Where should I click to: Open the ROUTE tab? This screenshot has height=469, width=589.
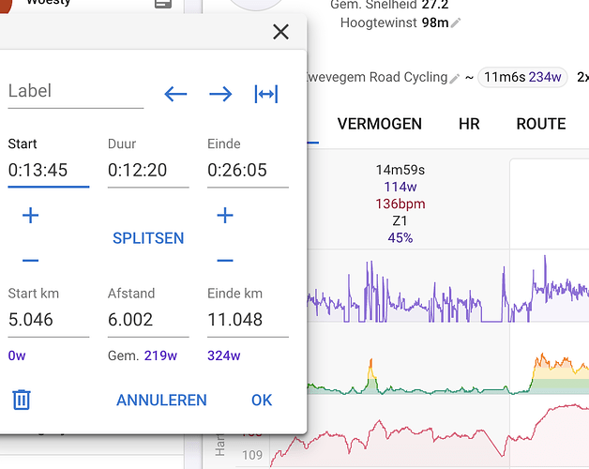541,124
